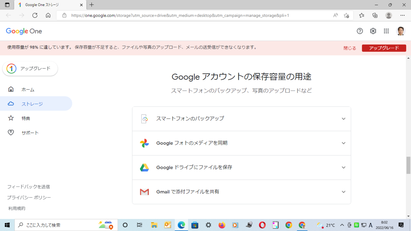Open a new browser tab

click(91, 5)
